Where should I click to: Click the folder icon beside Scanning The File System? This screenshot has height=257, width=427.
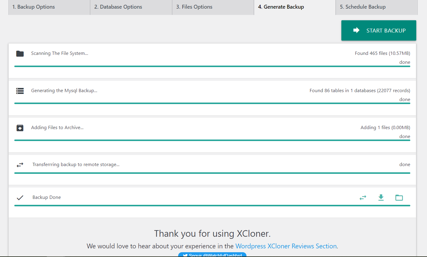[x=20, y=54]
